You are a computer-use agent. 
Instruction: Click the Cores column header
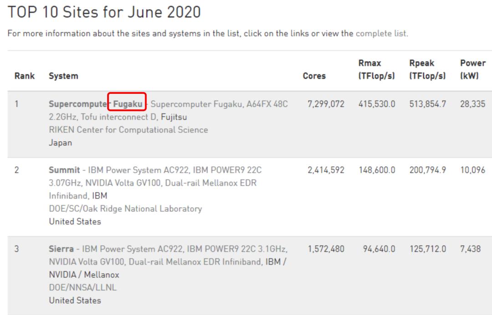click(x=314, y=76)
